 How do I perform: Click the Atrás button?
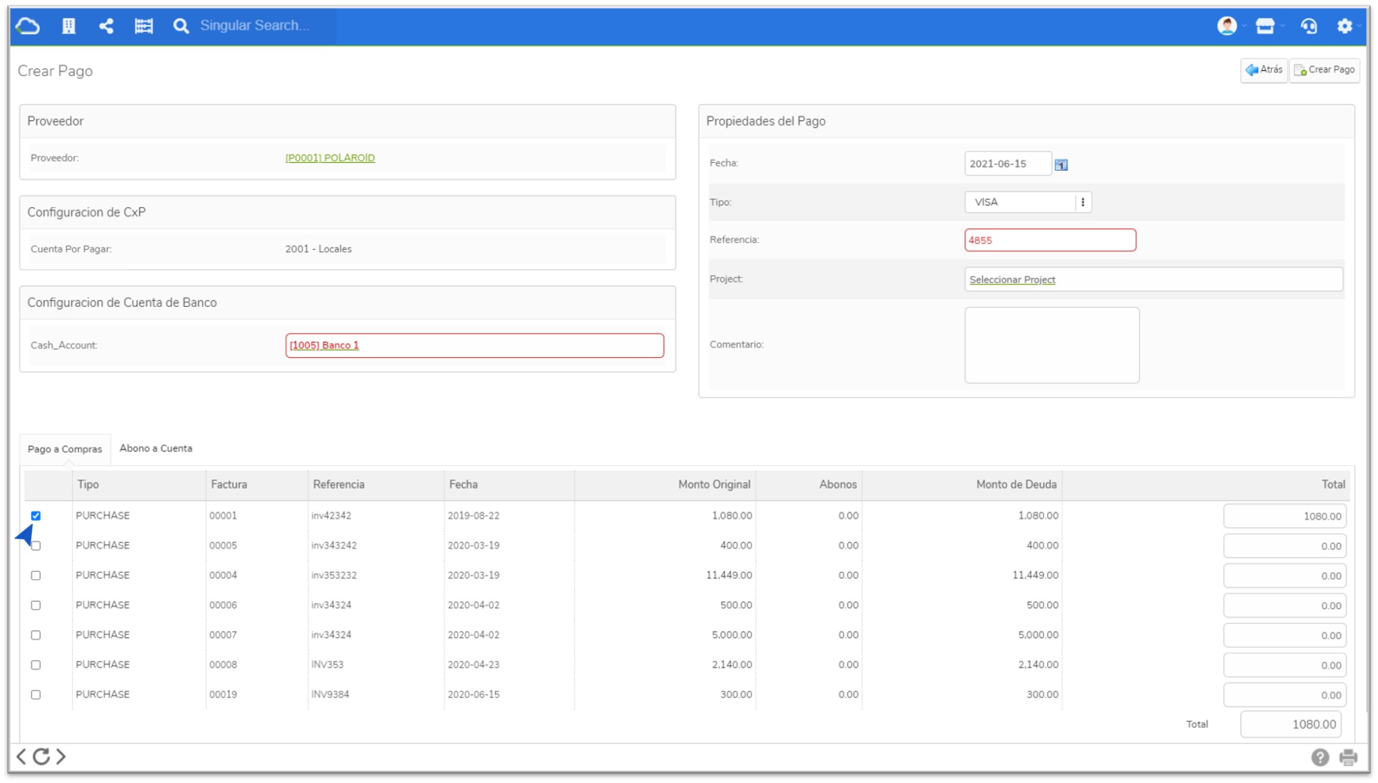pyautogui.click(x=1263, y=70)
